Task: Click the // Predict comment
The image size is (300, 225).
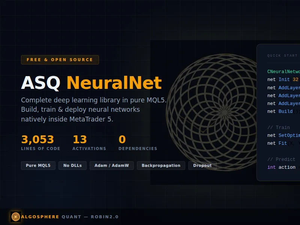Action: [281, 159]
